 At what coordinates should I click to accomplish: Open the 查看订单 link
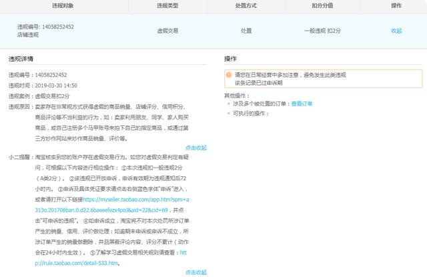[302, 104]
